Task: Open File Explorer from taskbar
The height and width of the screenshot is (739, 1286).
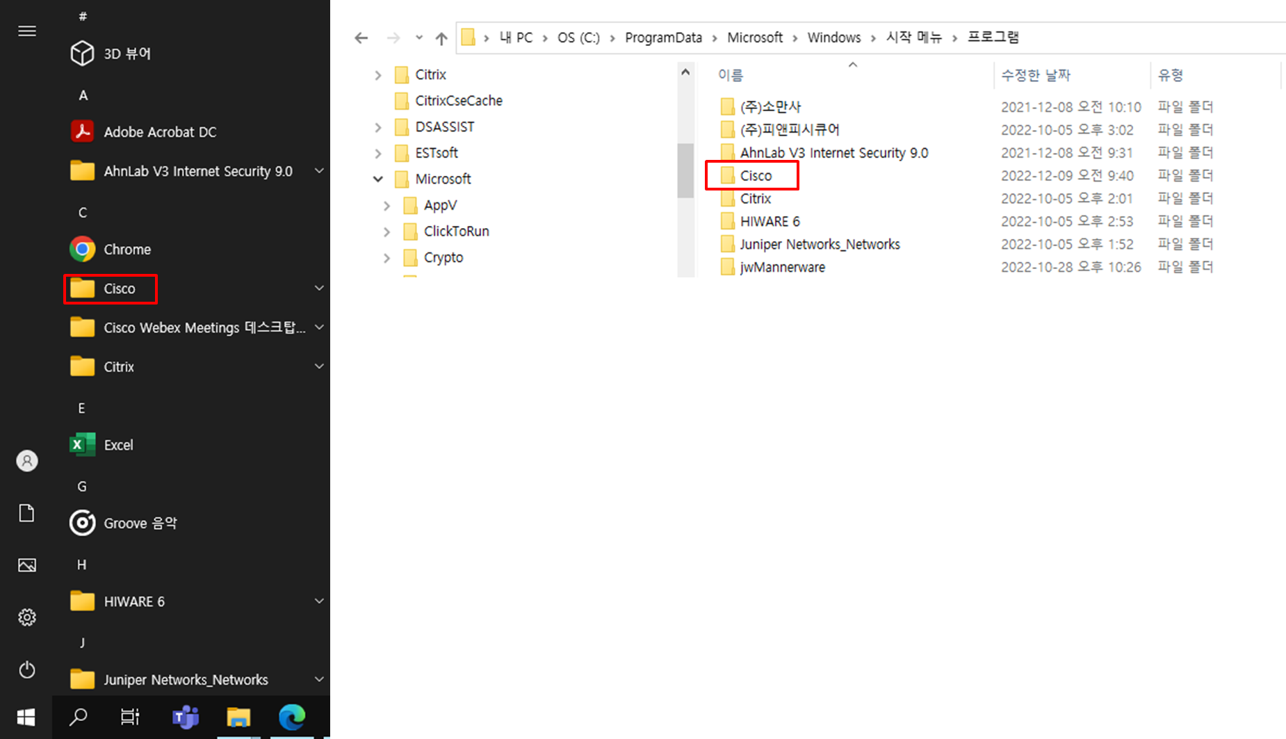Action: [238, 717]
